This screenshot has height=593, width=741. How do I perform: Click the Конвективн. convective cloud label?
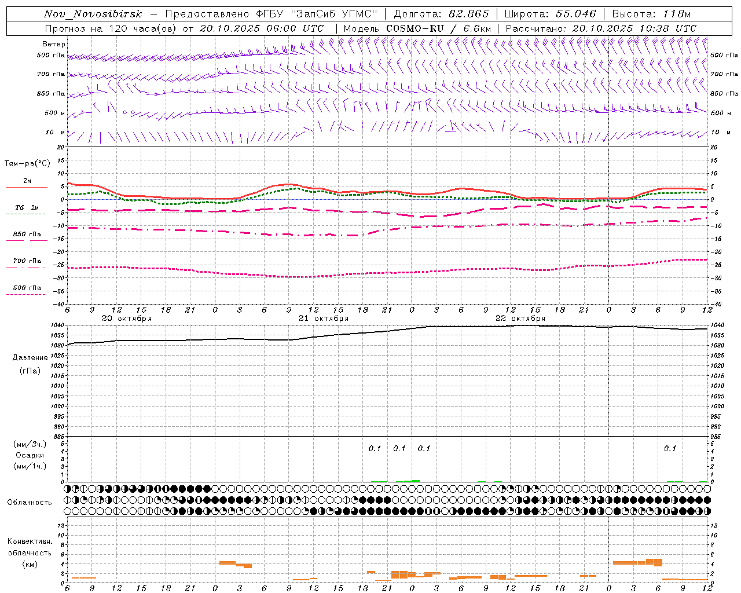click(x=30, y=541)
